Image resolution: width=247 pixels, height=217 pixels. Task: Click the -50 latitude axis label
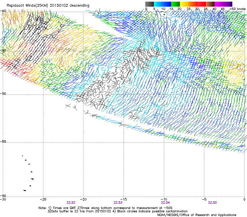coord(3,93)
